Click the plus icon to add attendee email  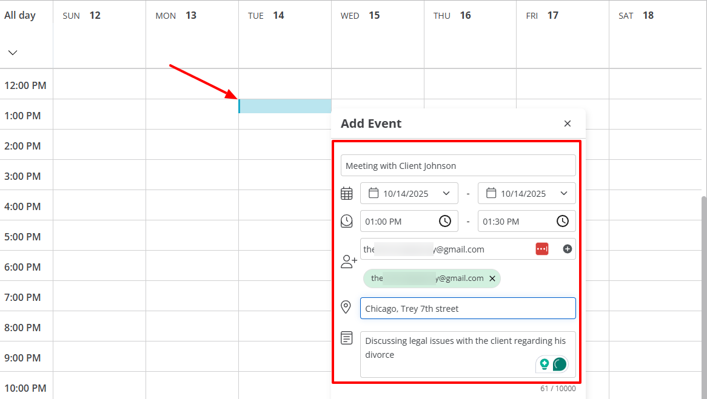coord(568,249)
